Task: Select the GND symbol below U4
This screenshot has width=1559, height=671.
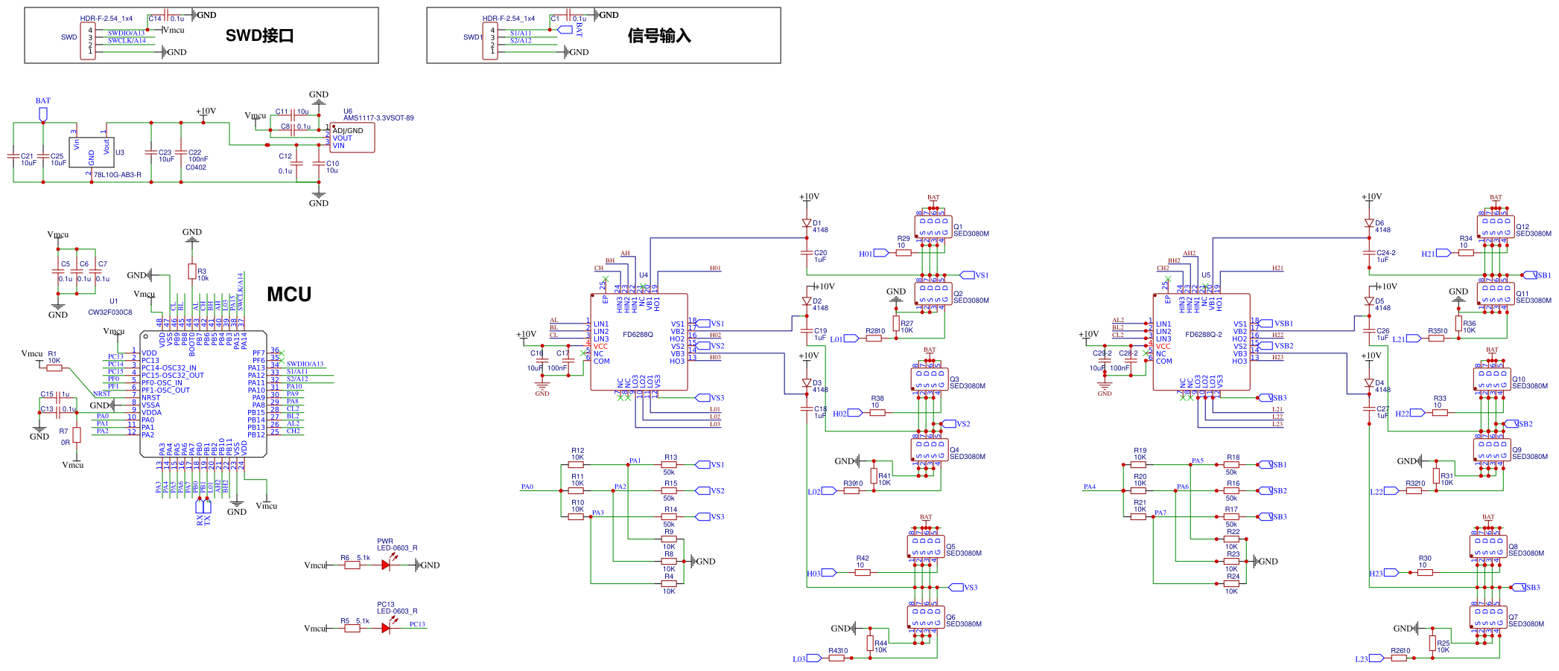Action: tap(542, 386)
